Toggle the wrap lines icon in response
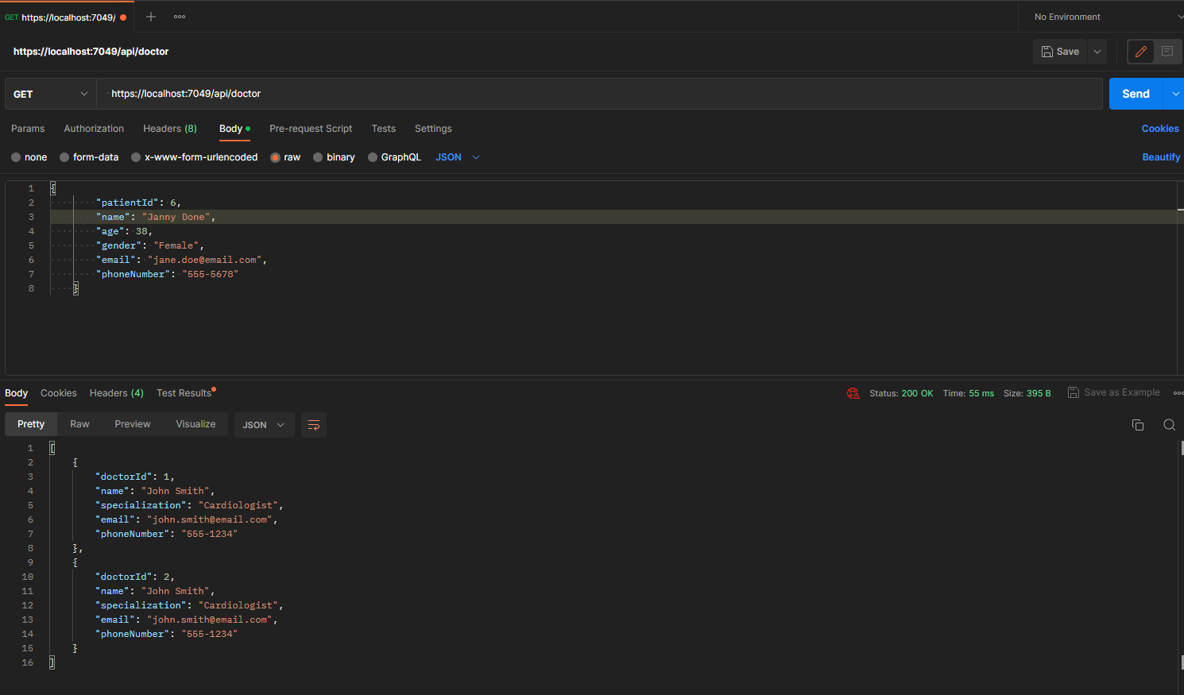Screen dimensions: 1184x695 click(x=314, y=425)
